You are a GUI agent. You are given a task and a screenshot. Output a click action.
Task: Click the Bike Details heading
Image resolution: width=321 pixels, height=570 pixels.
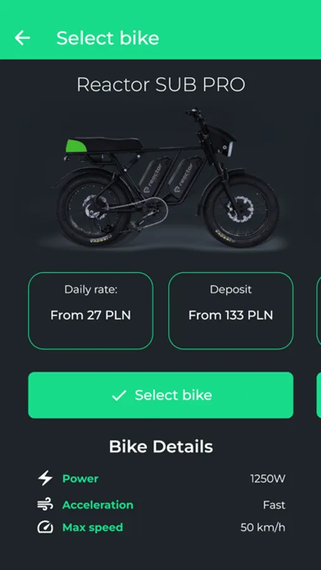[161, 446]
